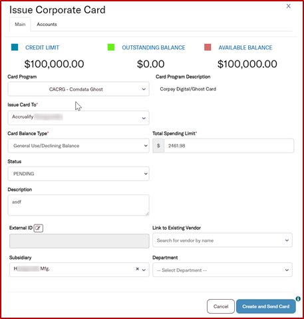Click the red Available Balance color square
The height and width of the screenshot is (319, 304).
click(x=208, y=47)
